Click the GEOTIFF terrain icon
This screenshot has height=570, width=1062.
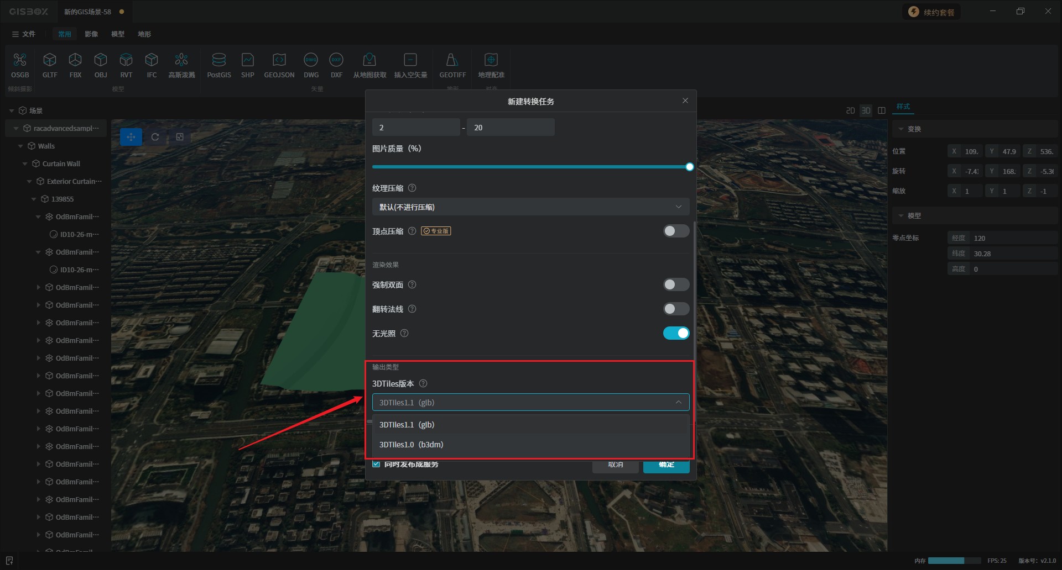pyautogui.click(x=452, y=60)
